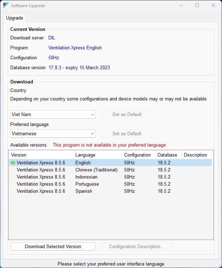Minimize the Software Upgrade window
This screenshot has width=222, height=268.
tap(181, 5)
